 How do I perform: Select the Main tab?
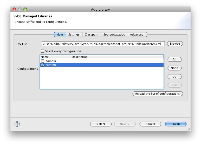(60, 34)
